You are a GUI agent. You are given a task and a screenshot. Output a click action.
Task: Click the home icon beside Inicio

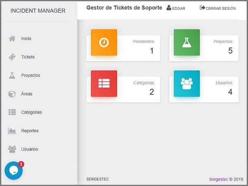pos(12,38)
